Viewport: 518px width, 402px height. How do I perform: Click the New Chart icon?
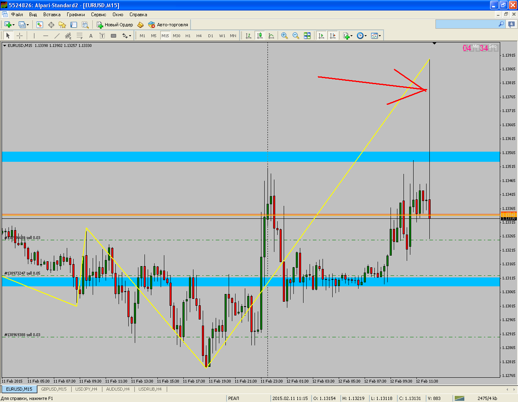point(8,25)
